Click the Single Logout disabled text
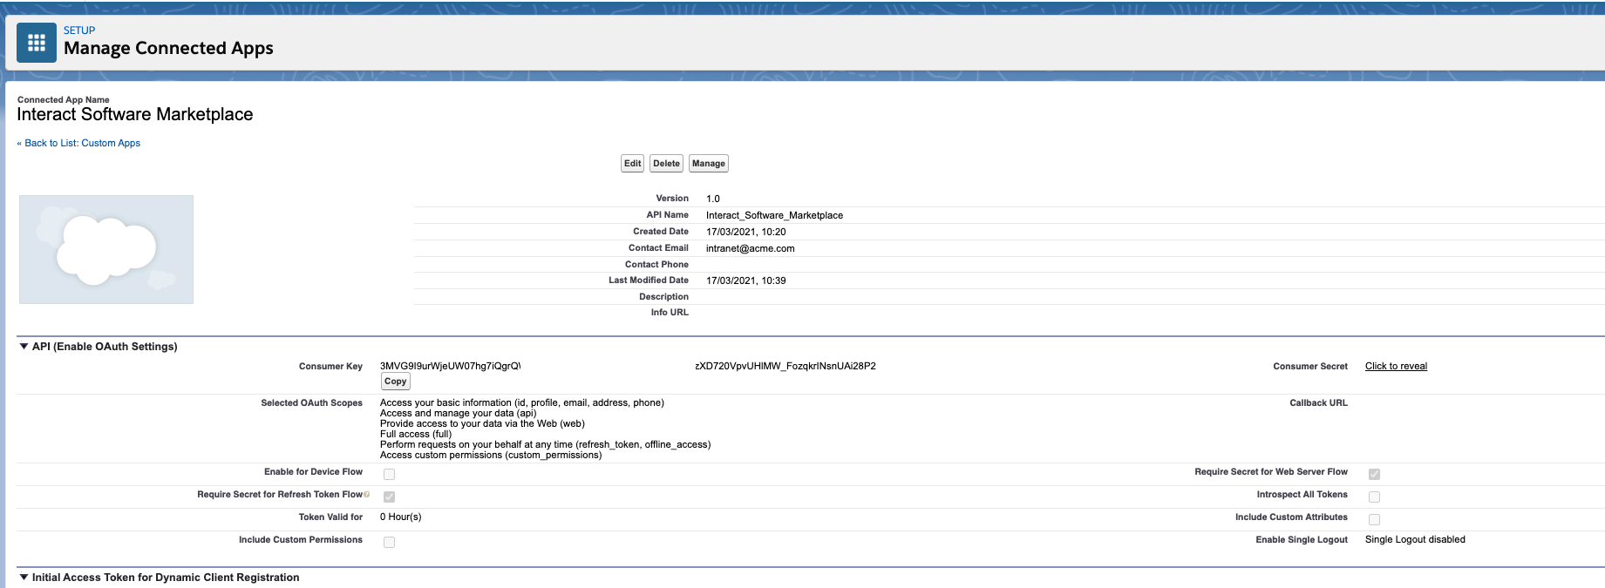This screenshot has height=588, width=1605. tap(1415, 539)
